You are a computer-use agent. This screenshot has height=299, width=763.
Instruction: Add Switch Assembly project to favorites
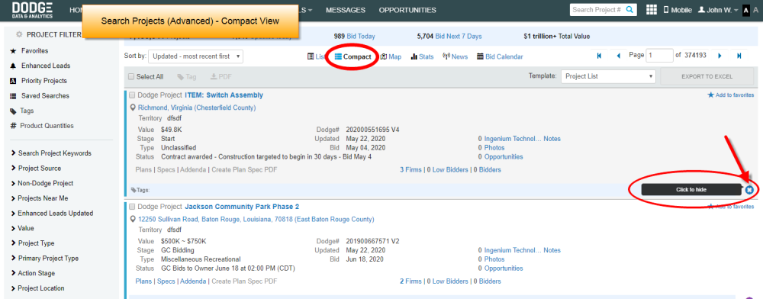point(730,95)
